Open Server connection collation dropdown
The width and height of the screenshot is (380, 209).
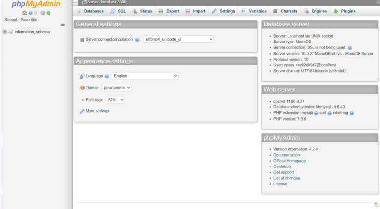pyautogui.click(x=179, y=39)
